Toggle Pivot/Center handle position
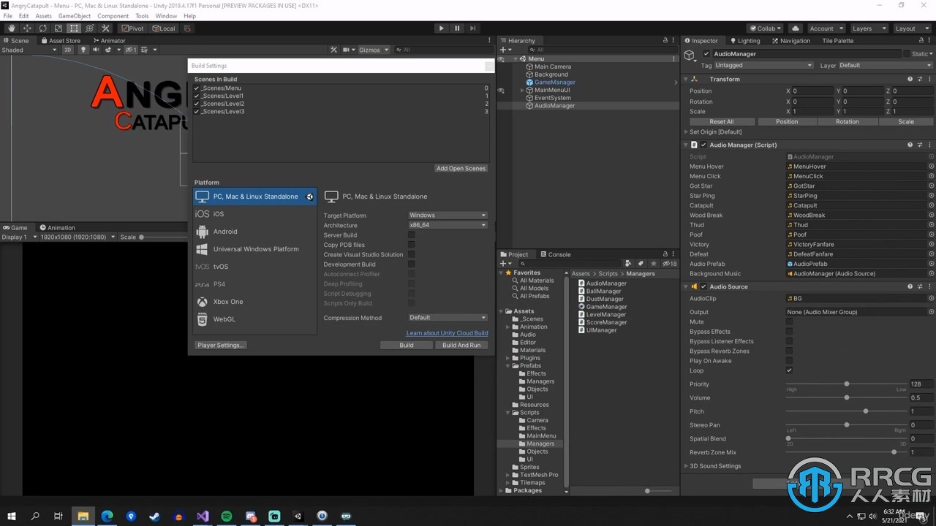 133,28
